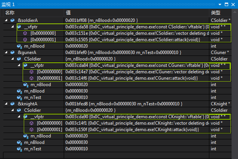The height and width of the screenshot is (159, 238).
Task: Collapse CSoldier base under &gunerA
Action: [12, 59]
